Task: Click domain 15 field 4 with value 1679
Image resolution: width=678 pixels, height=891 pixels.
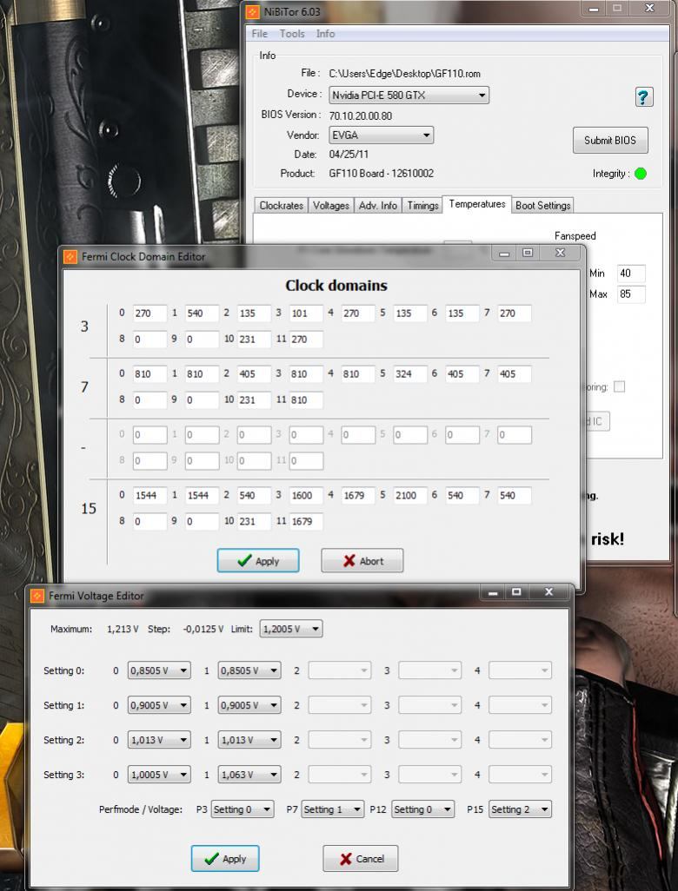Action: (x=358, y=496)
